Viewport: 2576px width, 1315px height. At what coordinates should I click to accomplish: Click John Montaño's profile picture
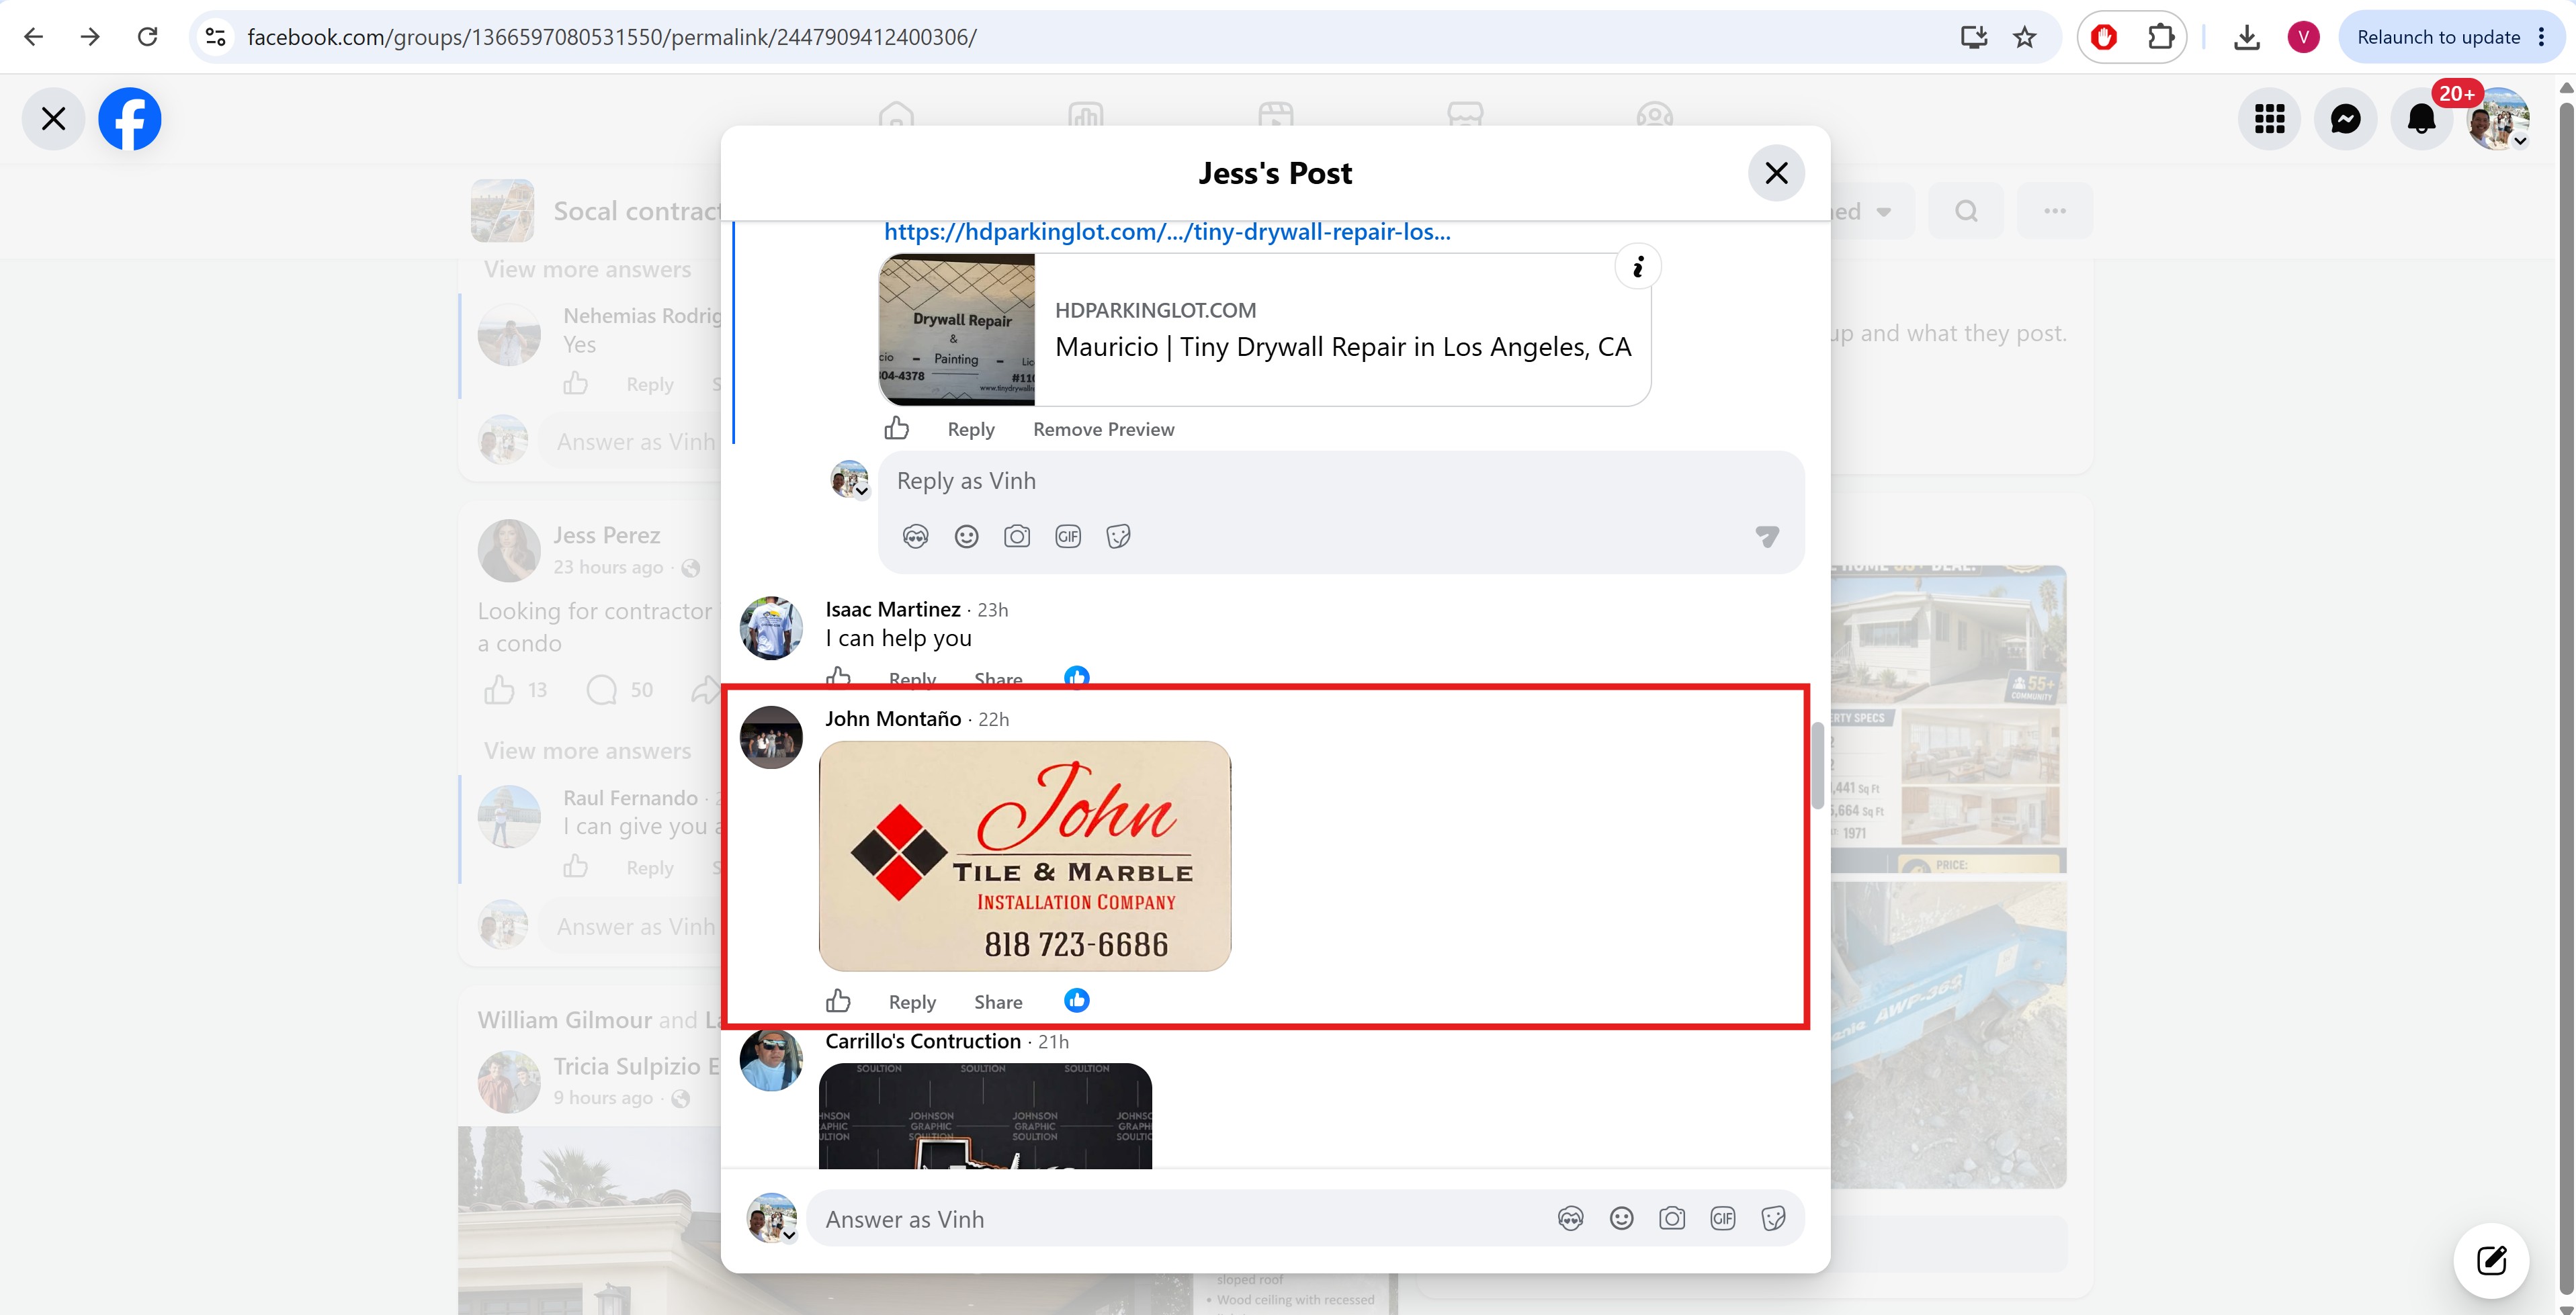[x=771, y=737]
